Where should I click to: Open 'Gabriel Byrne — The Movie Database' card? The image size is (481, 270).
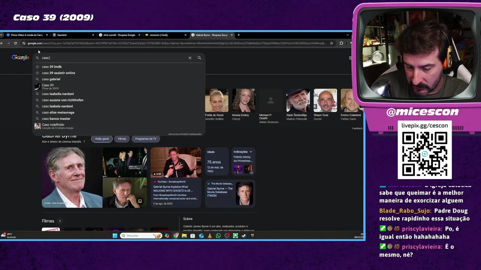230,193
